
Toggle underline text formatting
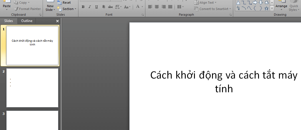coord(96,7)
